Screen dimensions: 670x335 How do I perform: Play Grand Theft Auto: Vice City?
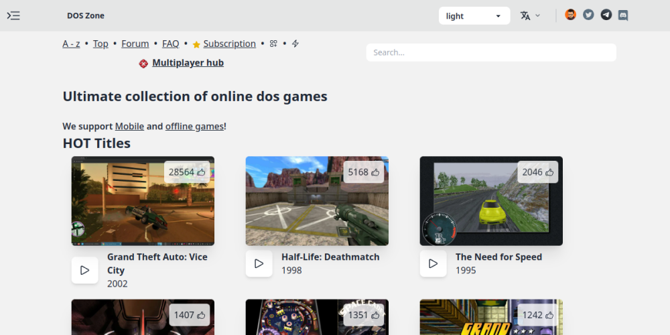click(85, 270)
